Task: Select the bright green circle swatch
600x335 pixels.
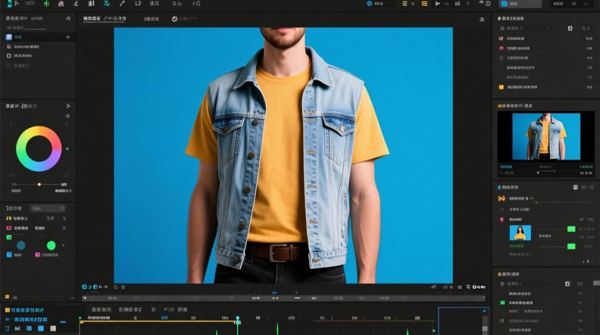Action: [51, 245]
